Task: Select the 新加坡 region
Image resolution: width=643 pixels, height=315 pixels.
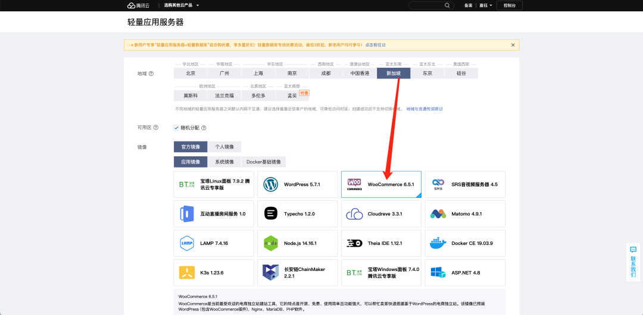Action: pyautogui.click(x=394, y=73)
